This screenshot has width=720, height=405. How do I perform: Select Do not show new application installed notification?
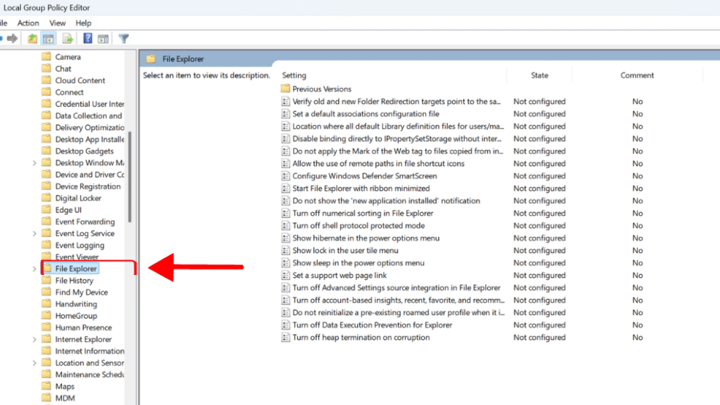pyautogui.click(x=386, y=200)
